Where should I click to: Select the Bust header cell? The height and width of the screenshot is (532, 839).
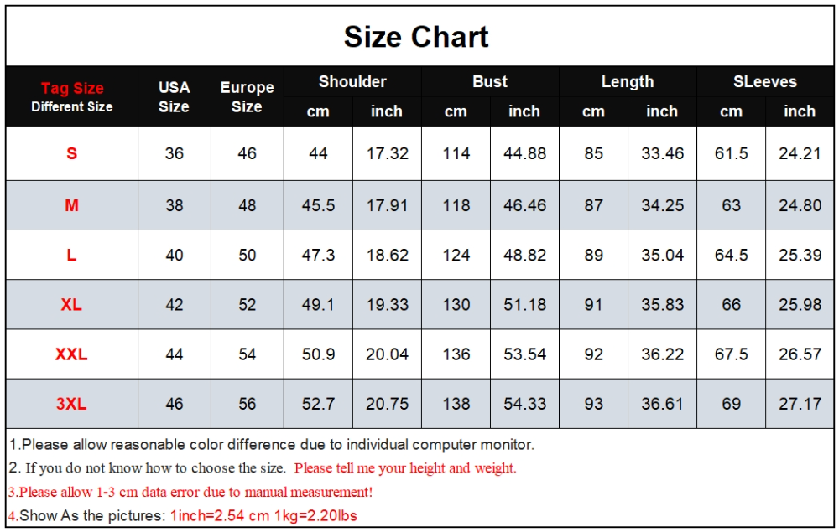click(490, 81)
